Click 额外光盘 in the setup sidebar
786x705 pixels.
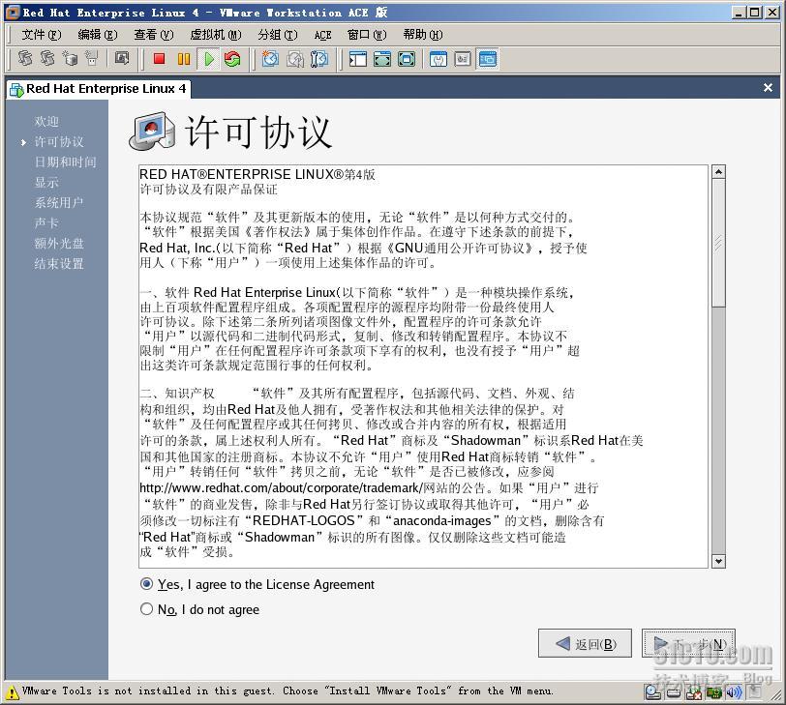point(59,244)
